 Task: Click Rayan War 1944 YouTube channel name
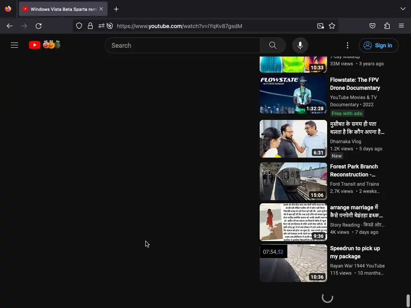coord(357,265)
